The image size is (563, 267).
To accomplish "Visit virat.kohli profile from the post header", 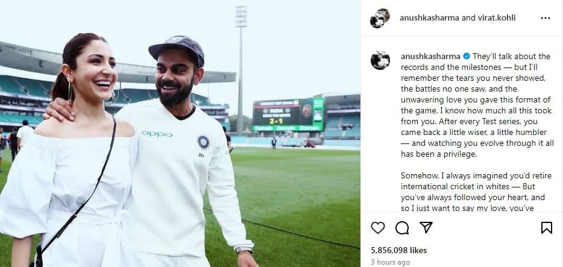I will click(494, 18).
